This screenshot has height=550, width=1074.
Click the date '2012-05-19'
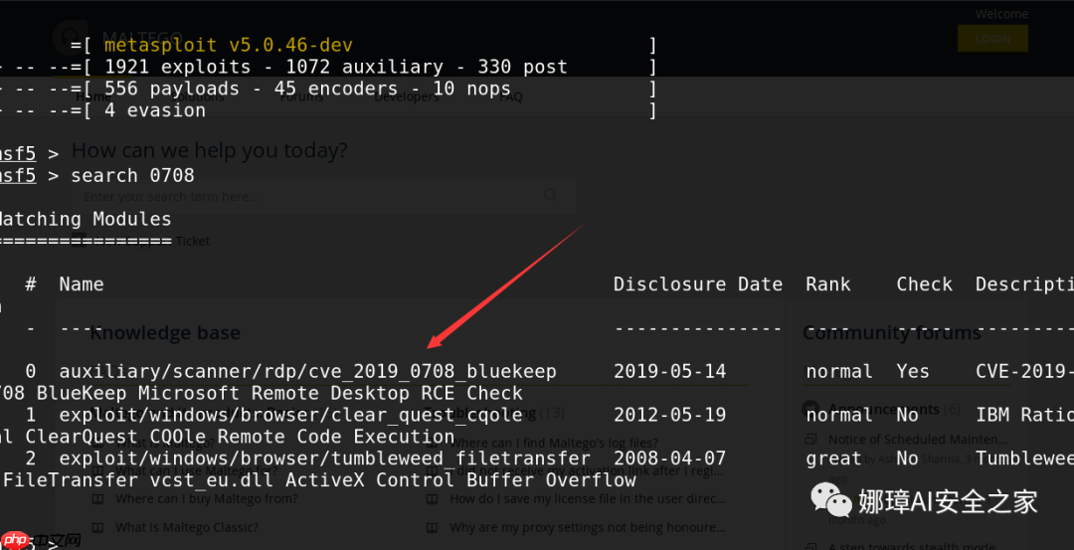tap(670, 415)
